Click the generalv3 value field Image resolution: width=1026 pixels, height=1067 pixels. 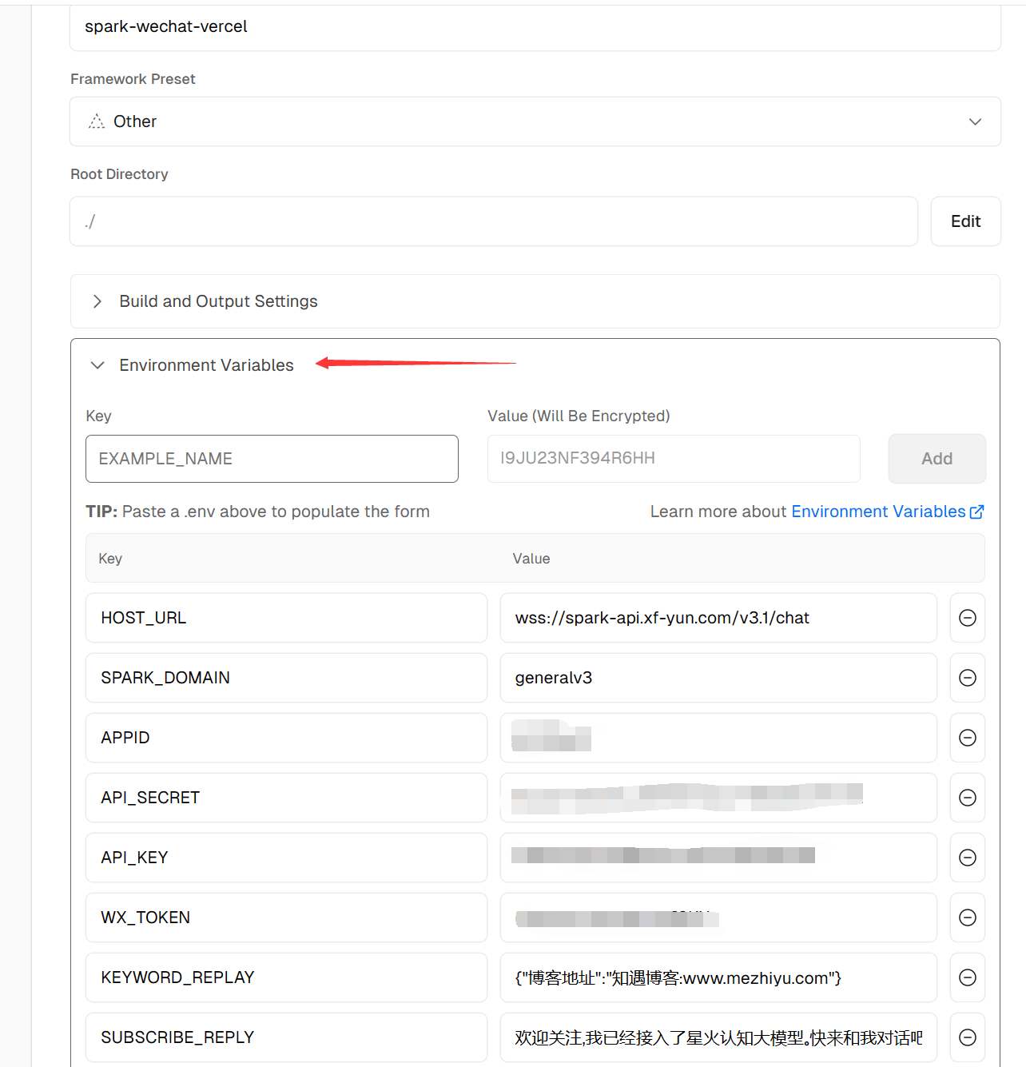click(718, 678)
